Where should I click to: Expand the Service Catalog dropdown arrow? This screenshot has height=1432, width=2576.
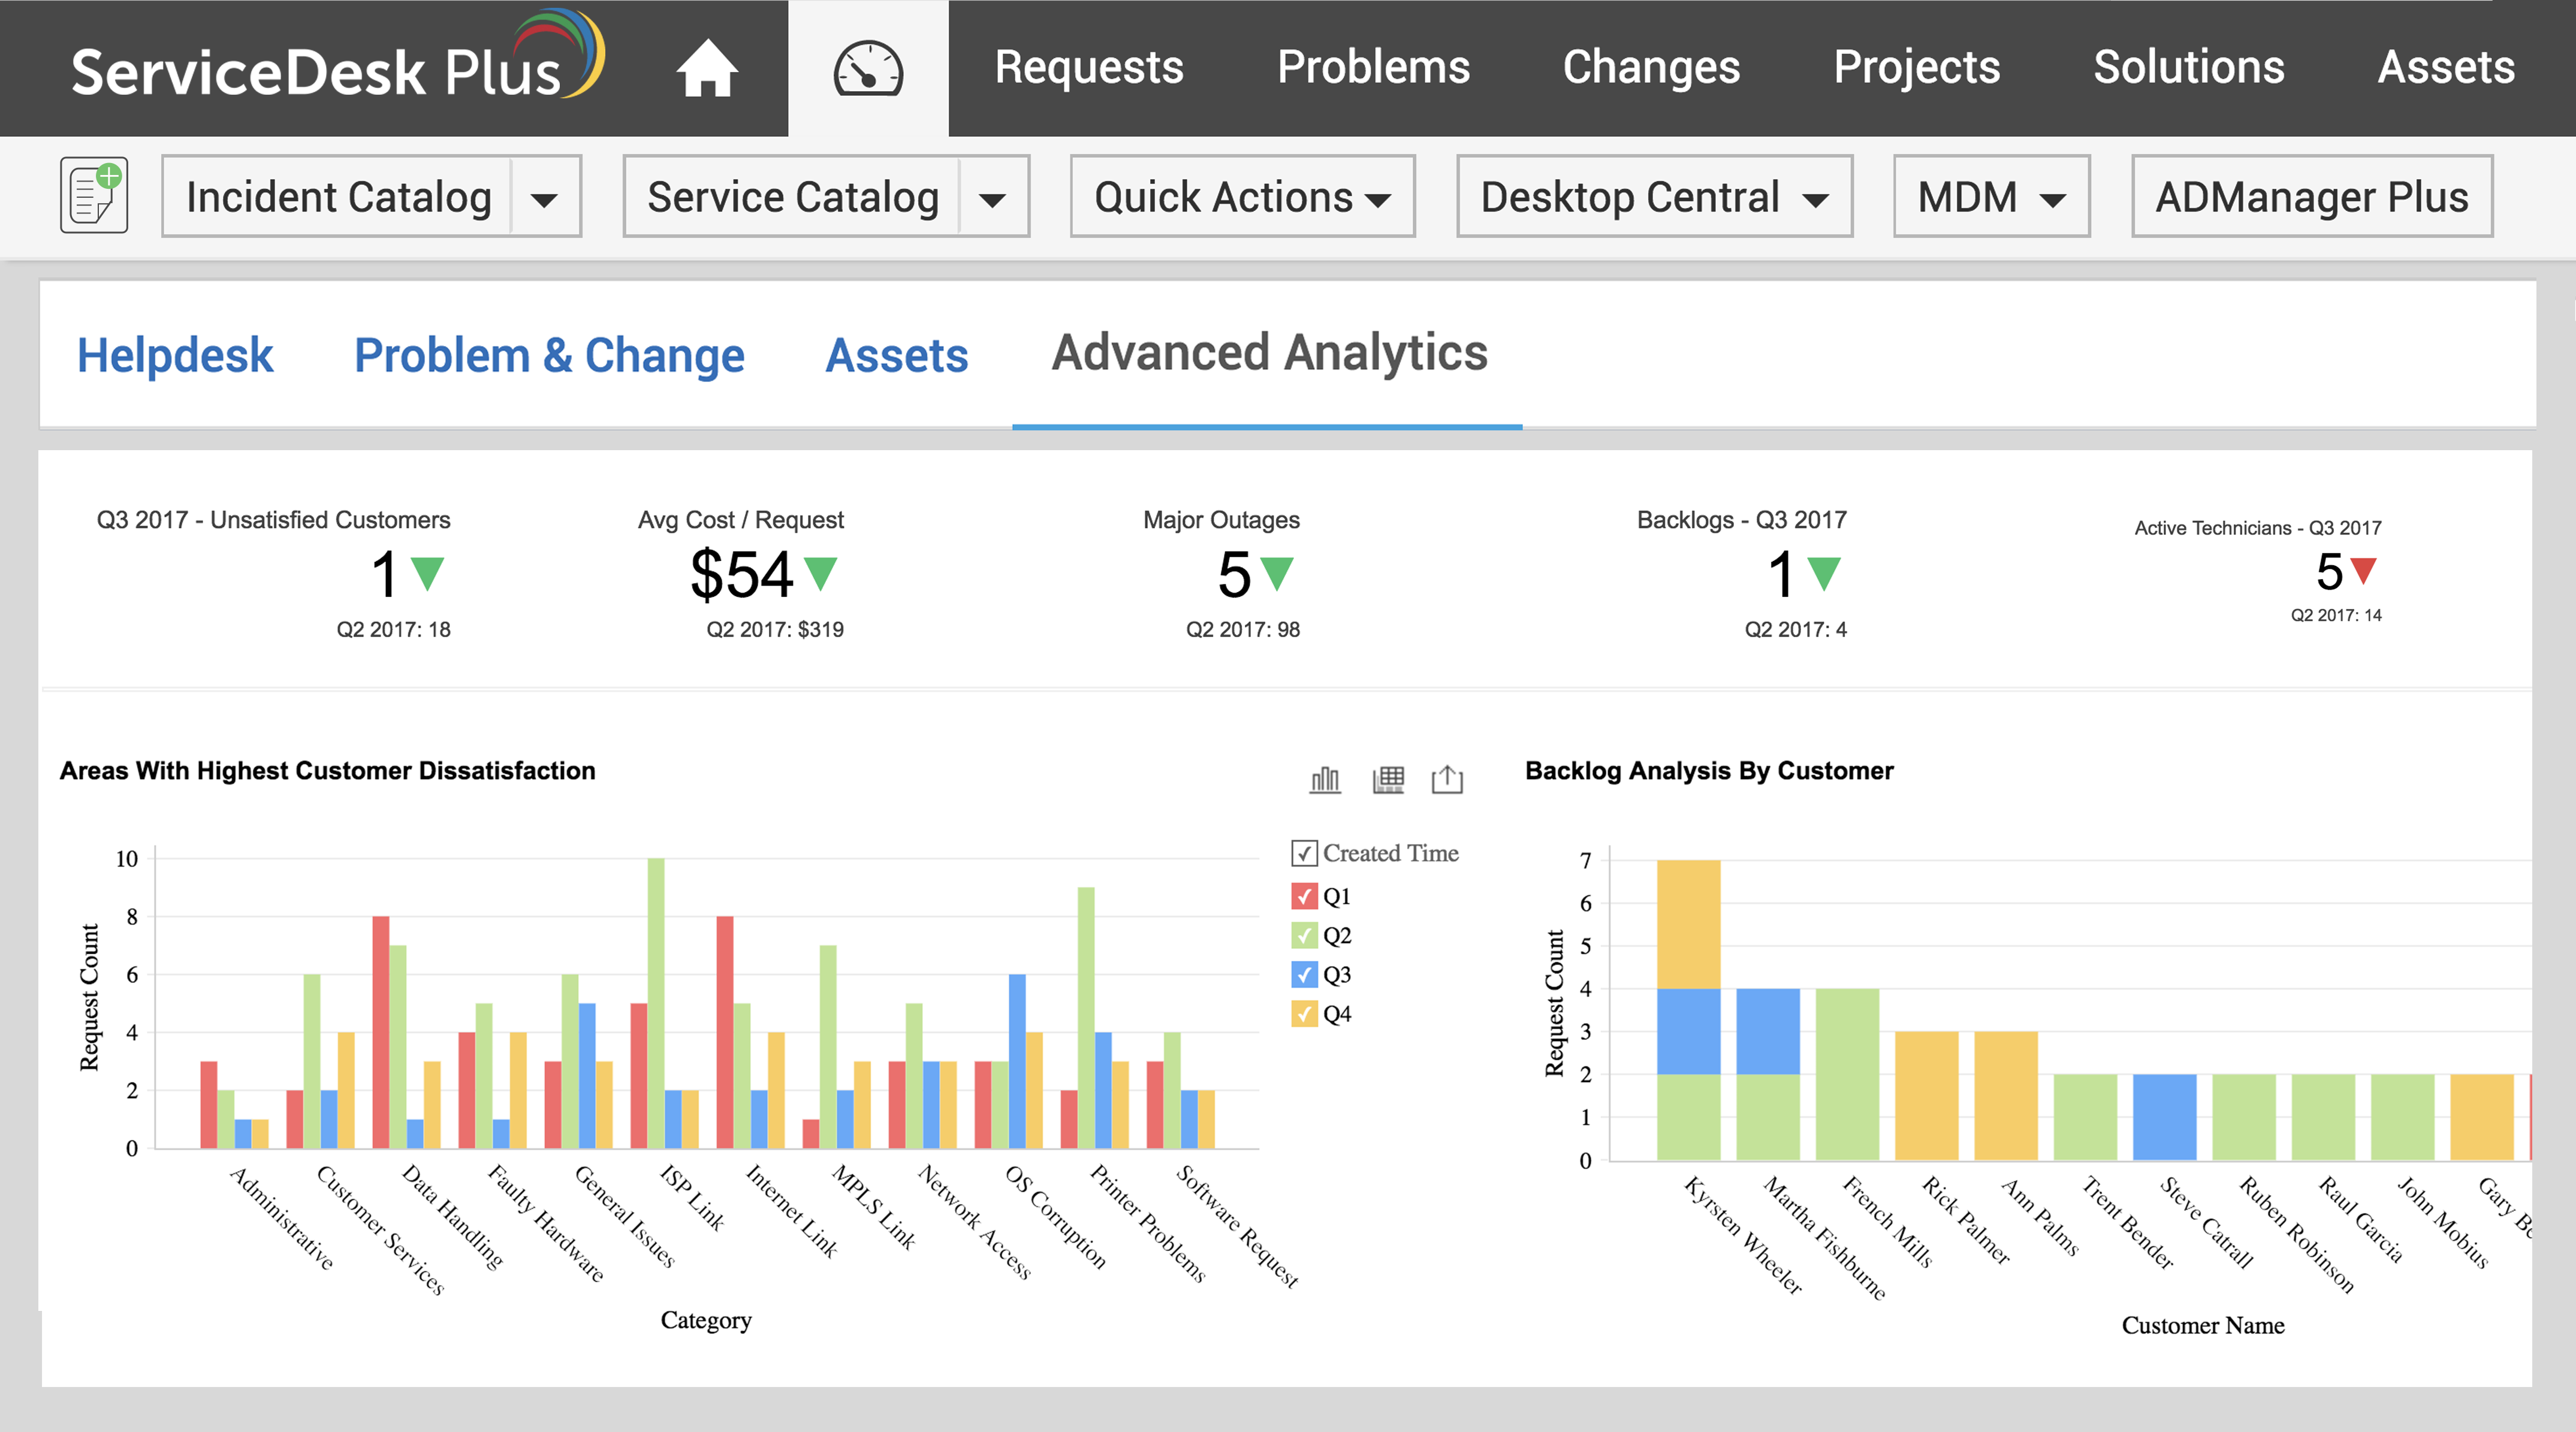992,198
